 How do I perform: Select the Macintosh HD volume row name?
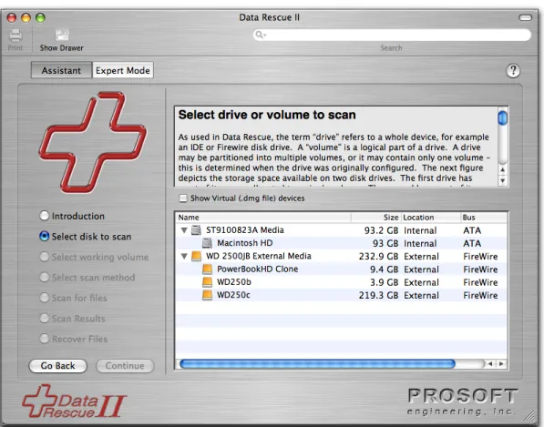click(x=245, y=243)
